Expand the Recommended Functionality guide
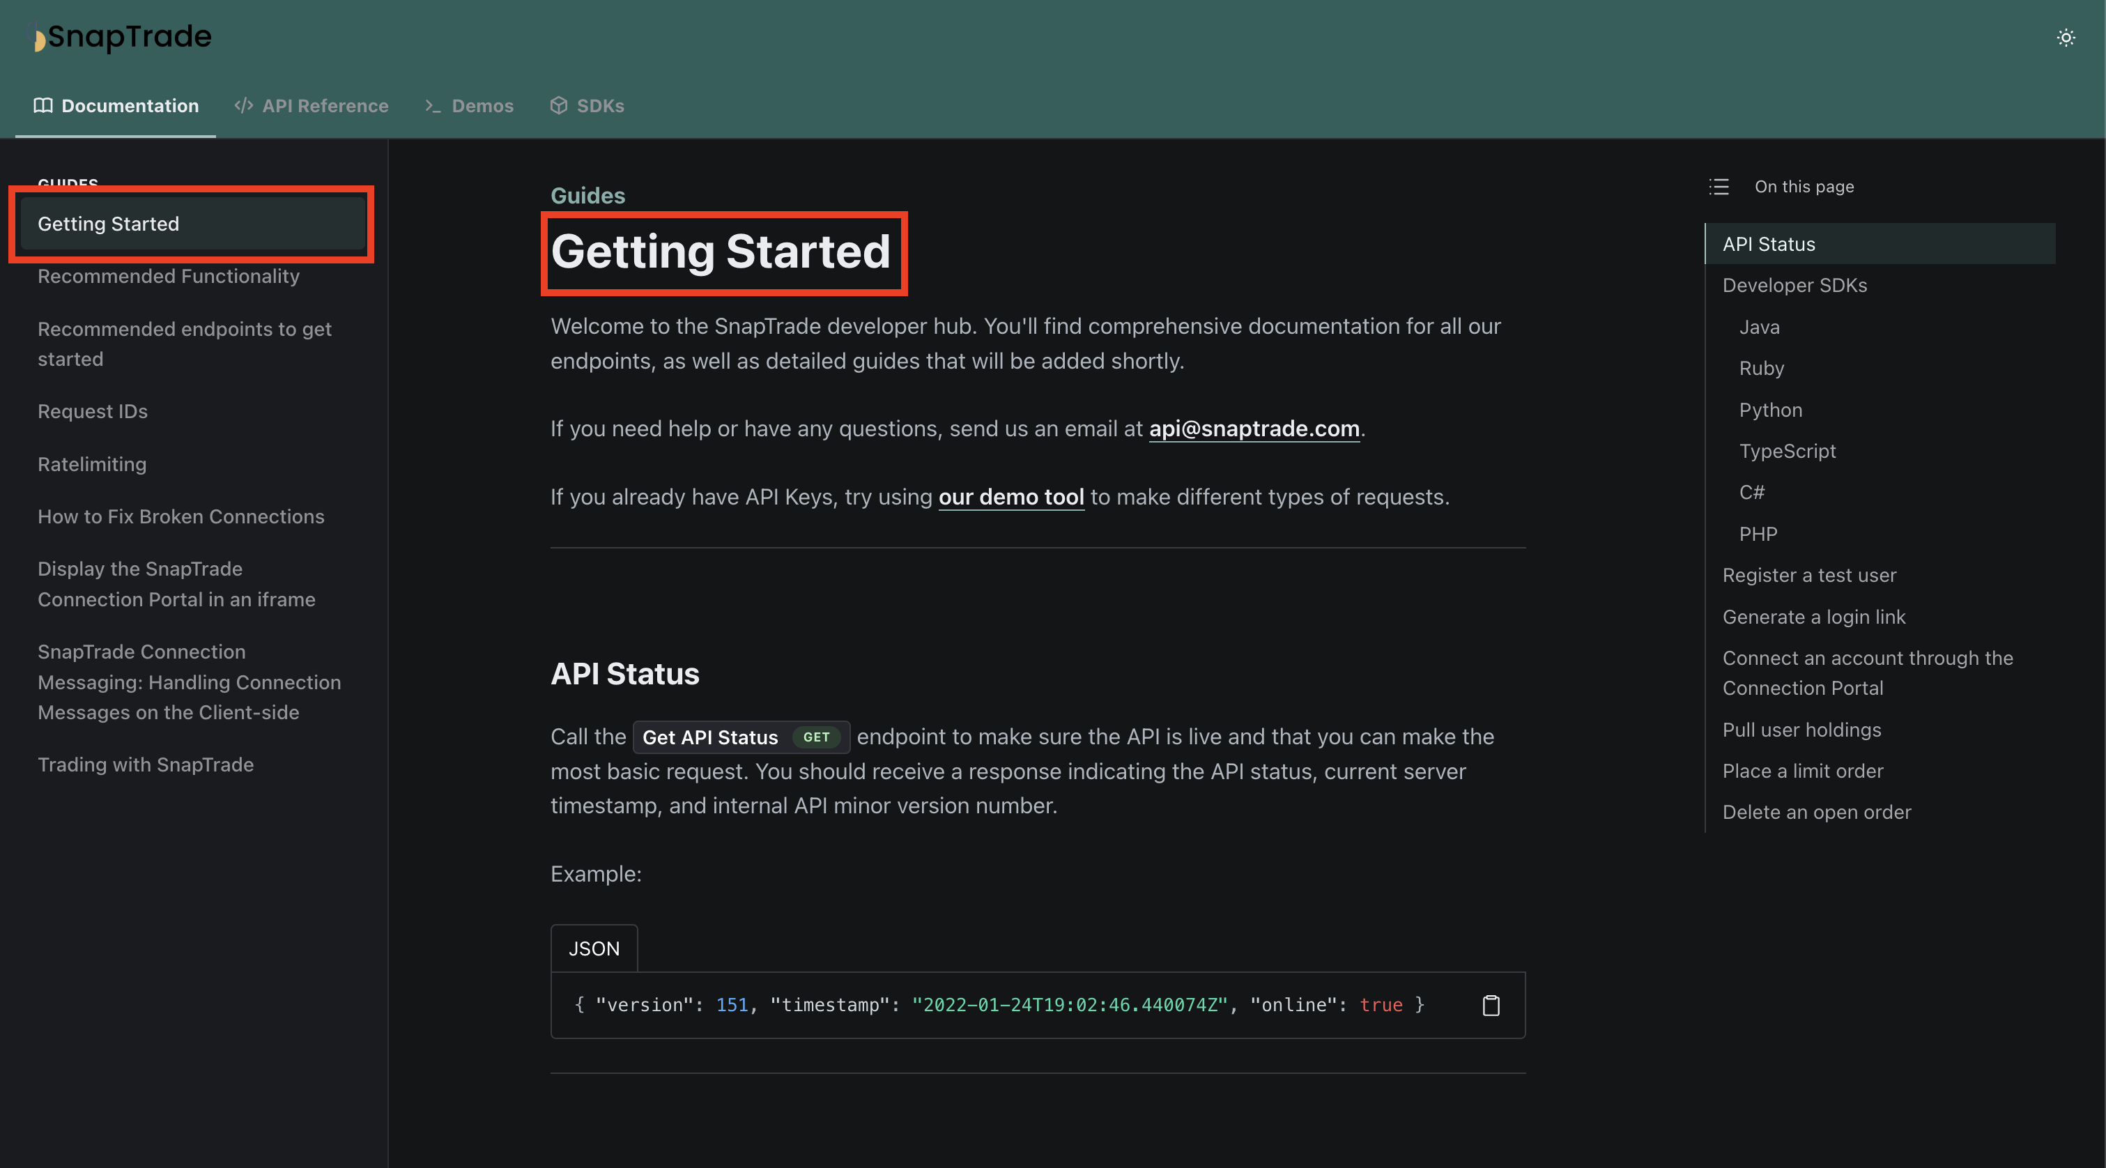The width and height of the screenshot is (2106, 1168). coord(167,276)
